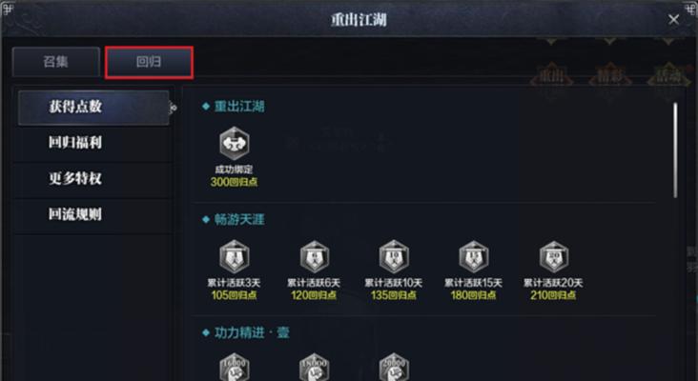Switch to the 召集 tab

[55, 62]
